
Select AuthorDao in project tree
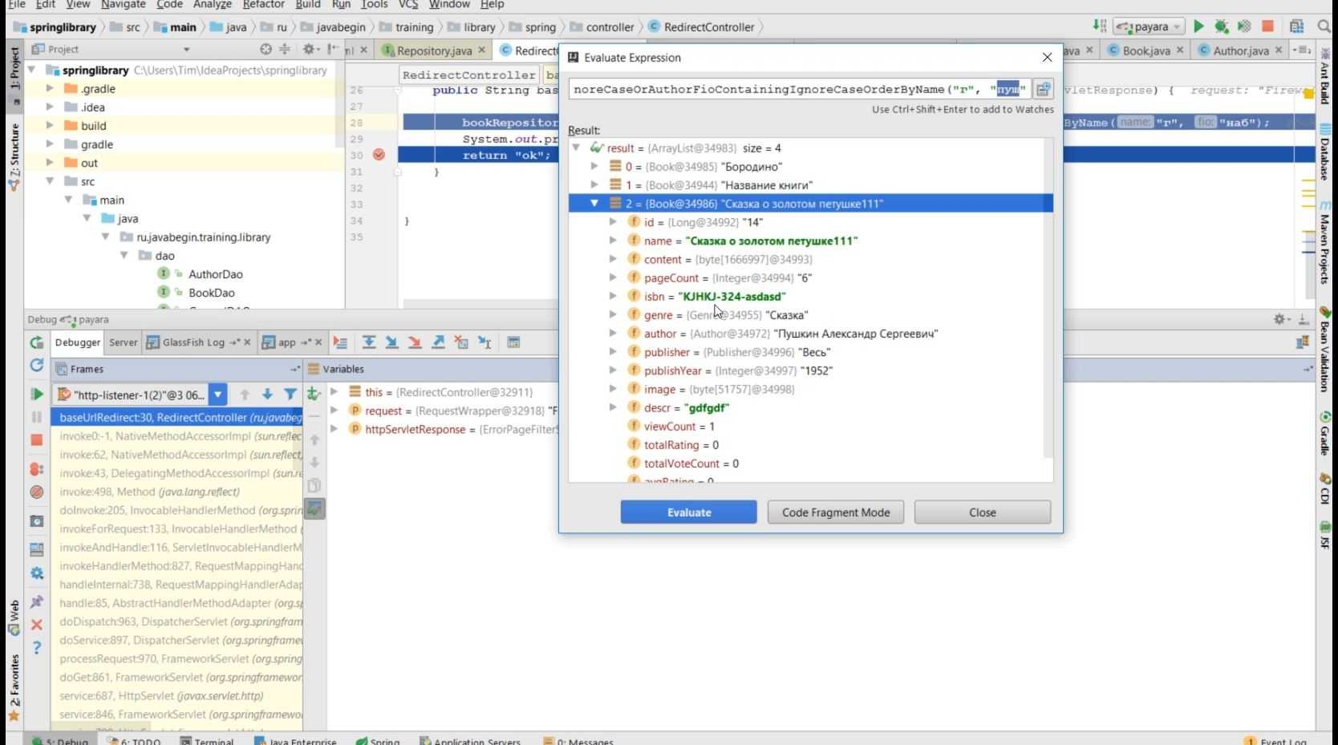[215, 274]
